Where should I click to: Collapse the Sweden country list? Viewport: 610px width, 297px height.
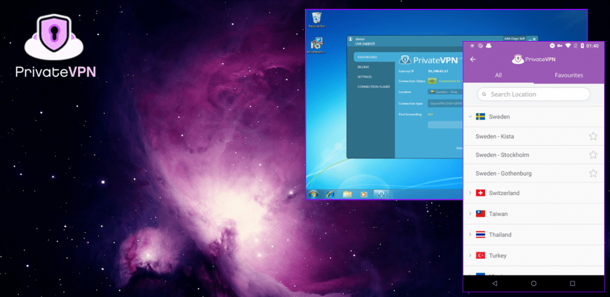470,117
